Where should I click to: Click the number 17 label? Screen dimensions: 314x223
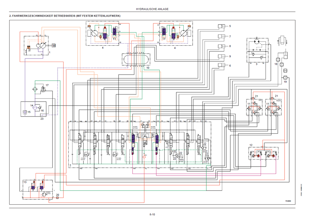coord(47,85)
